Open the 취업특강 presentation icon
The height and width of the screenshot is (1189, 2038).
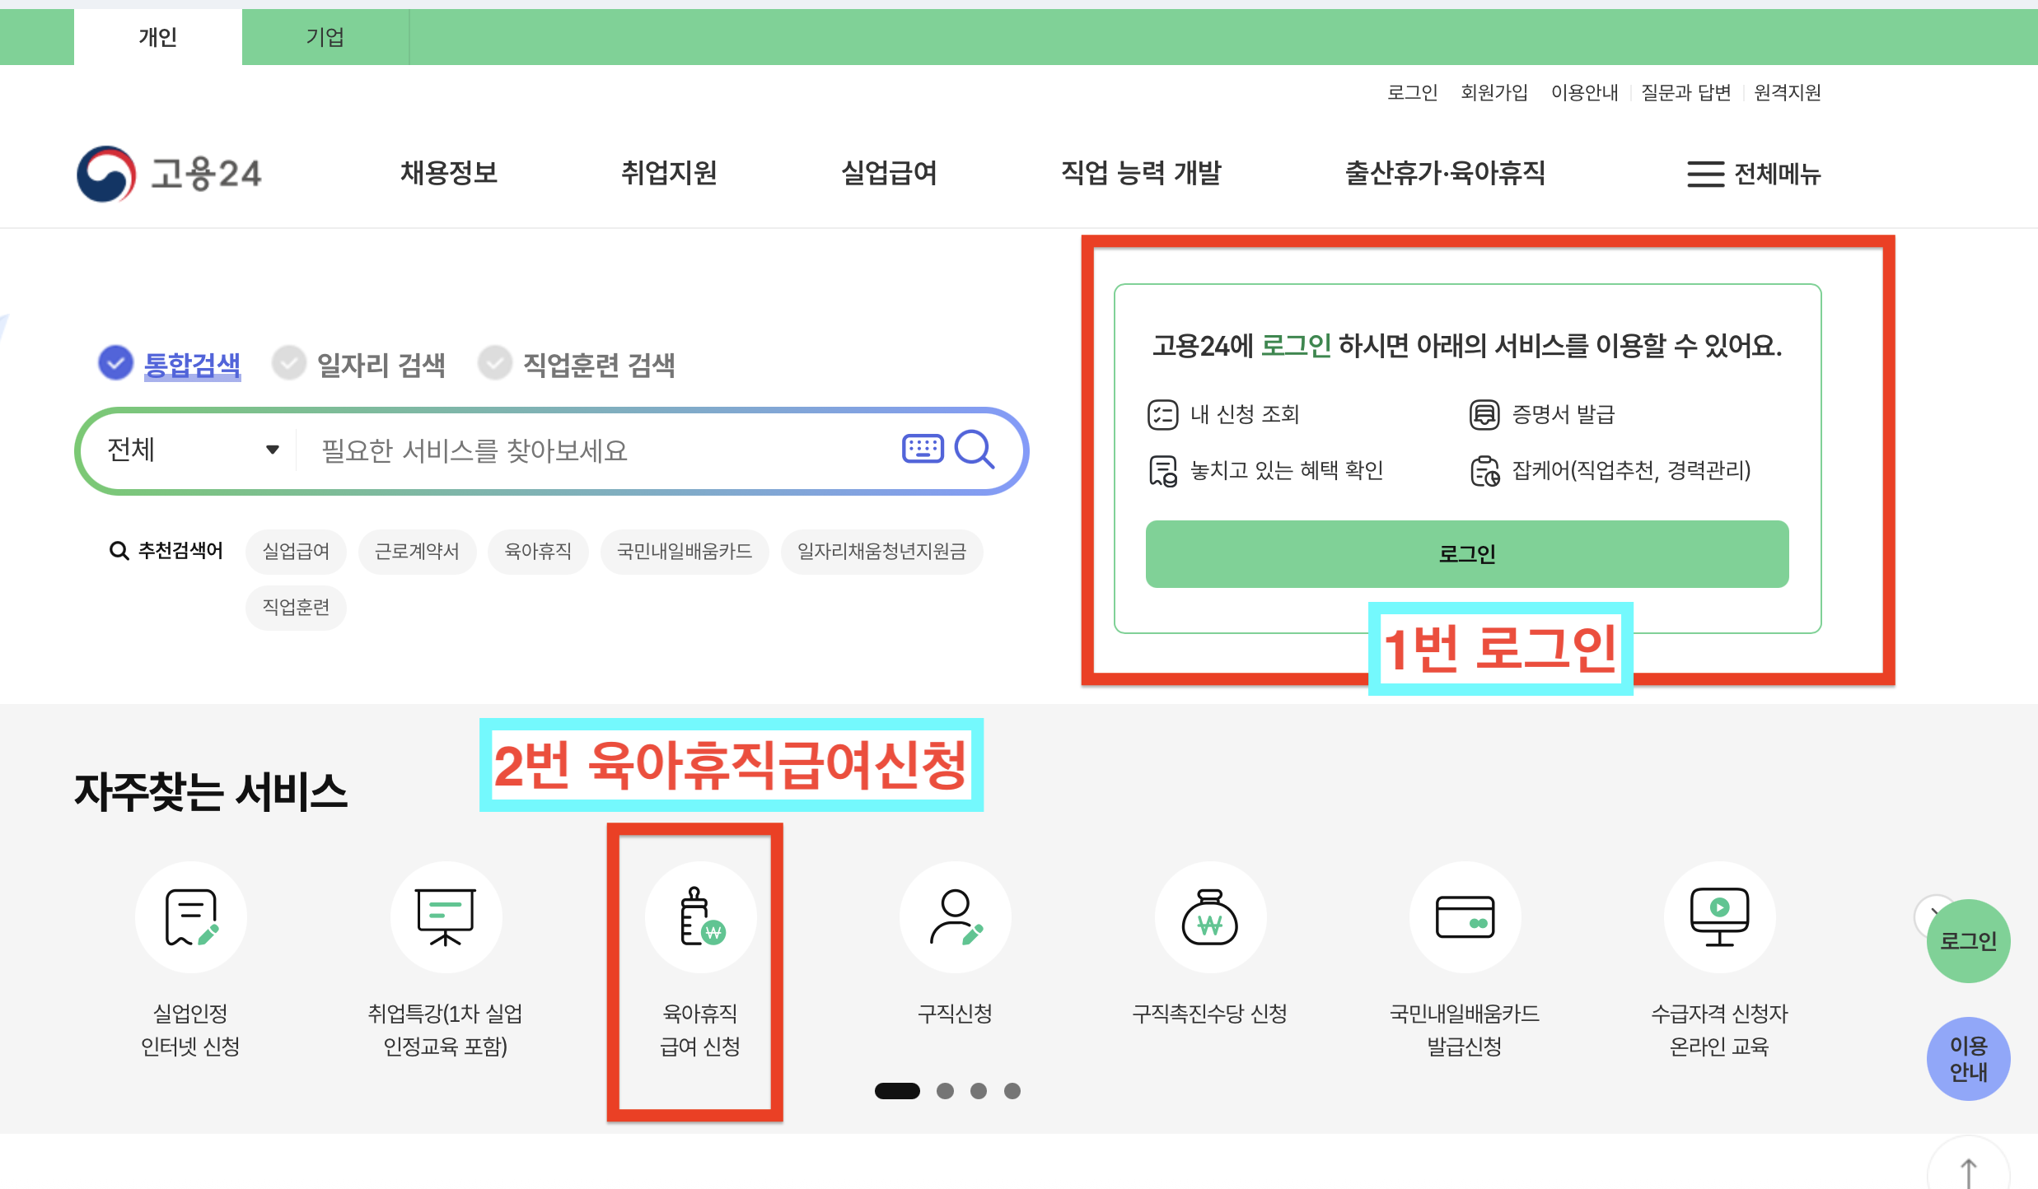[445, 917]
